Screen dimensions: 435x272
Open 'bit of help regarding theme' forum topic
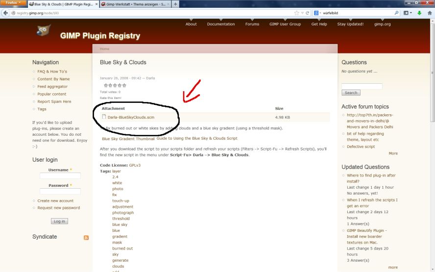click(x=365, y=137)
